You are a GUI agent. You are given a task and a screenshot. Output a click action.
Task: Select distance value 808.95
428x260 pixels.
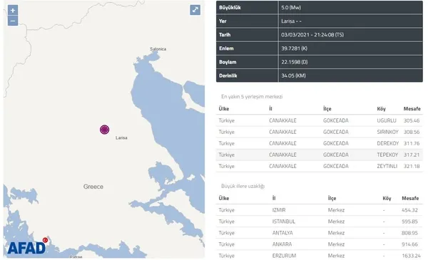[x=409, y=233]
